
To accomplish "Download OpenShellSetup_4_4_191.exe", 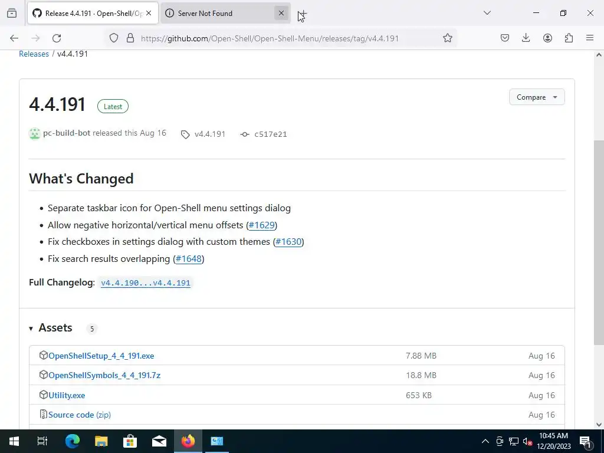I will coord(101,356).
